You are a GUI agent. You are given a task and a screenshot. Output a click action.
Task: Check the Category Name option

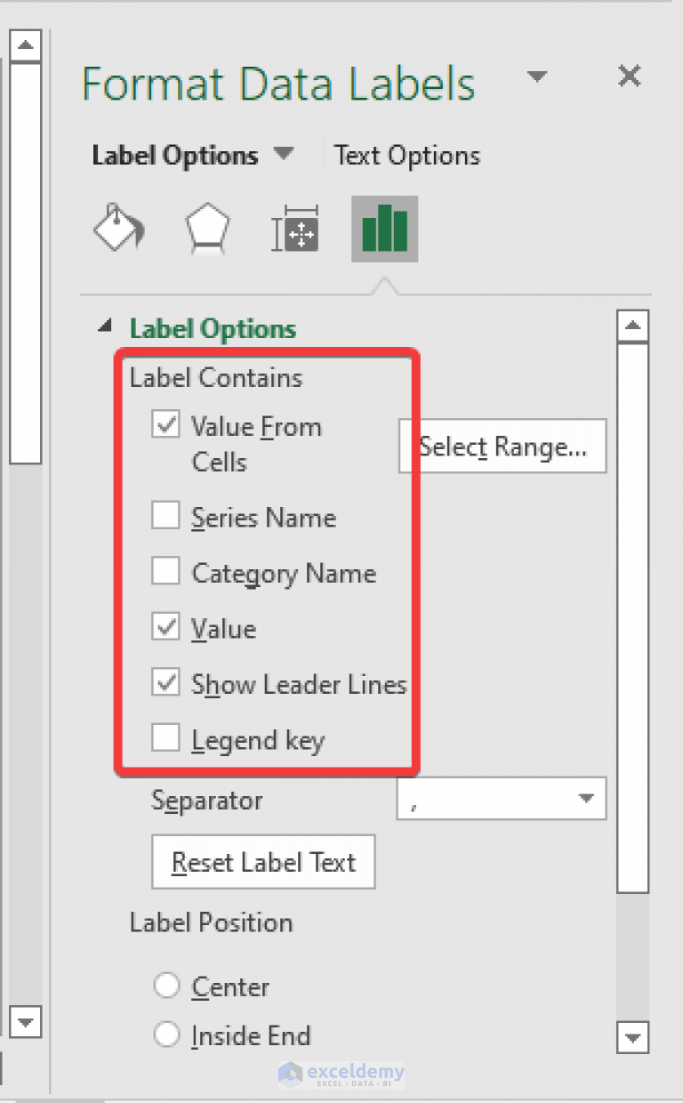pyautogui.click(x=165, y=572)
